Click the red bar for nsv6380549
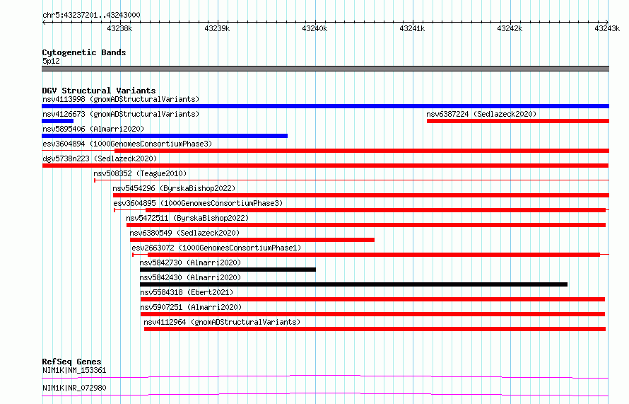 252,240
